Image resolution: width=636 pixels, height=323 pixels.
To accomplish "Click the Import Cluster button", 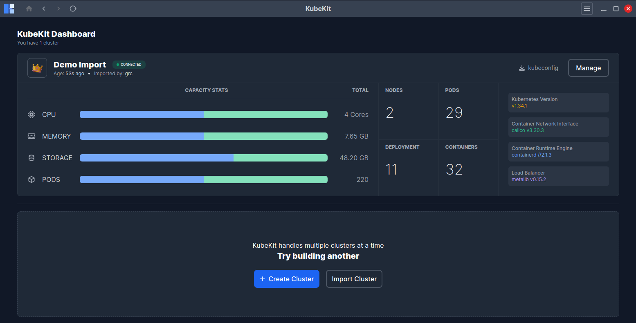I will pos(354,279).
